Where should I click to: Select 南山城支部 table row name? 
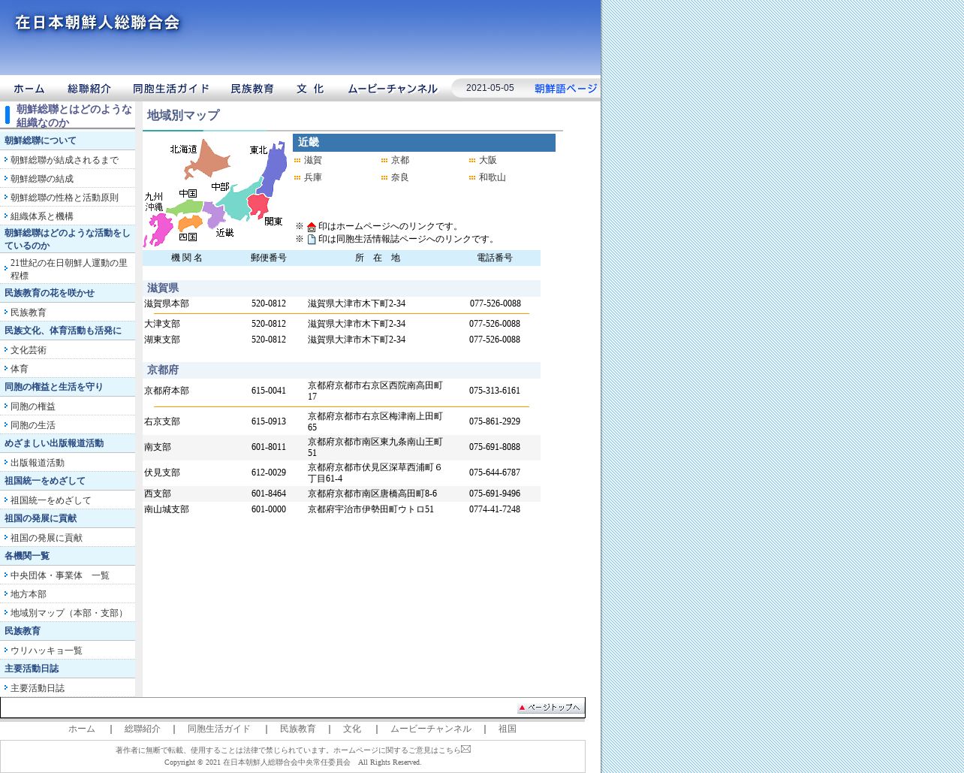pos(167,509)
